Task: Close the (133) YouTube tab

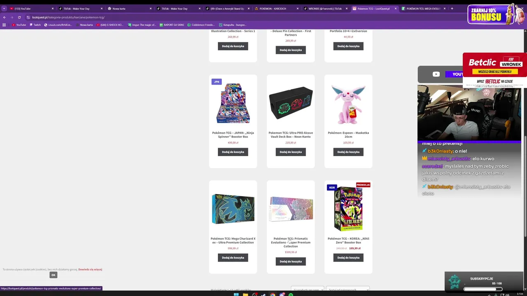Action: 52,9
